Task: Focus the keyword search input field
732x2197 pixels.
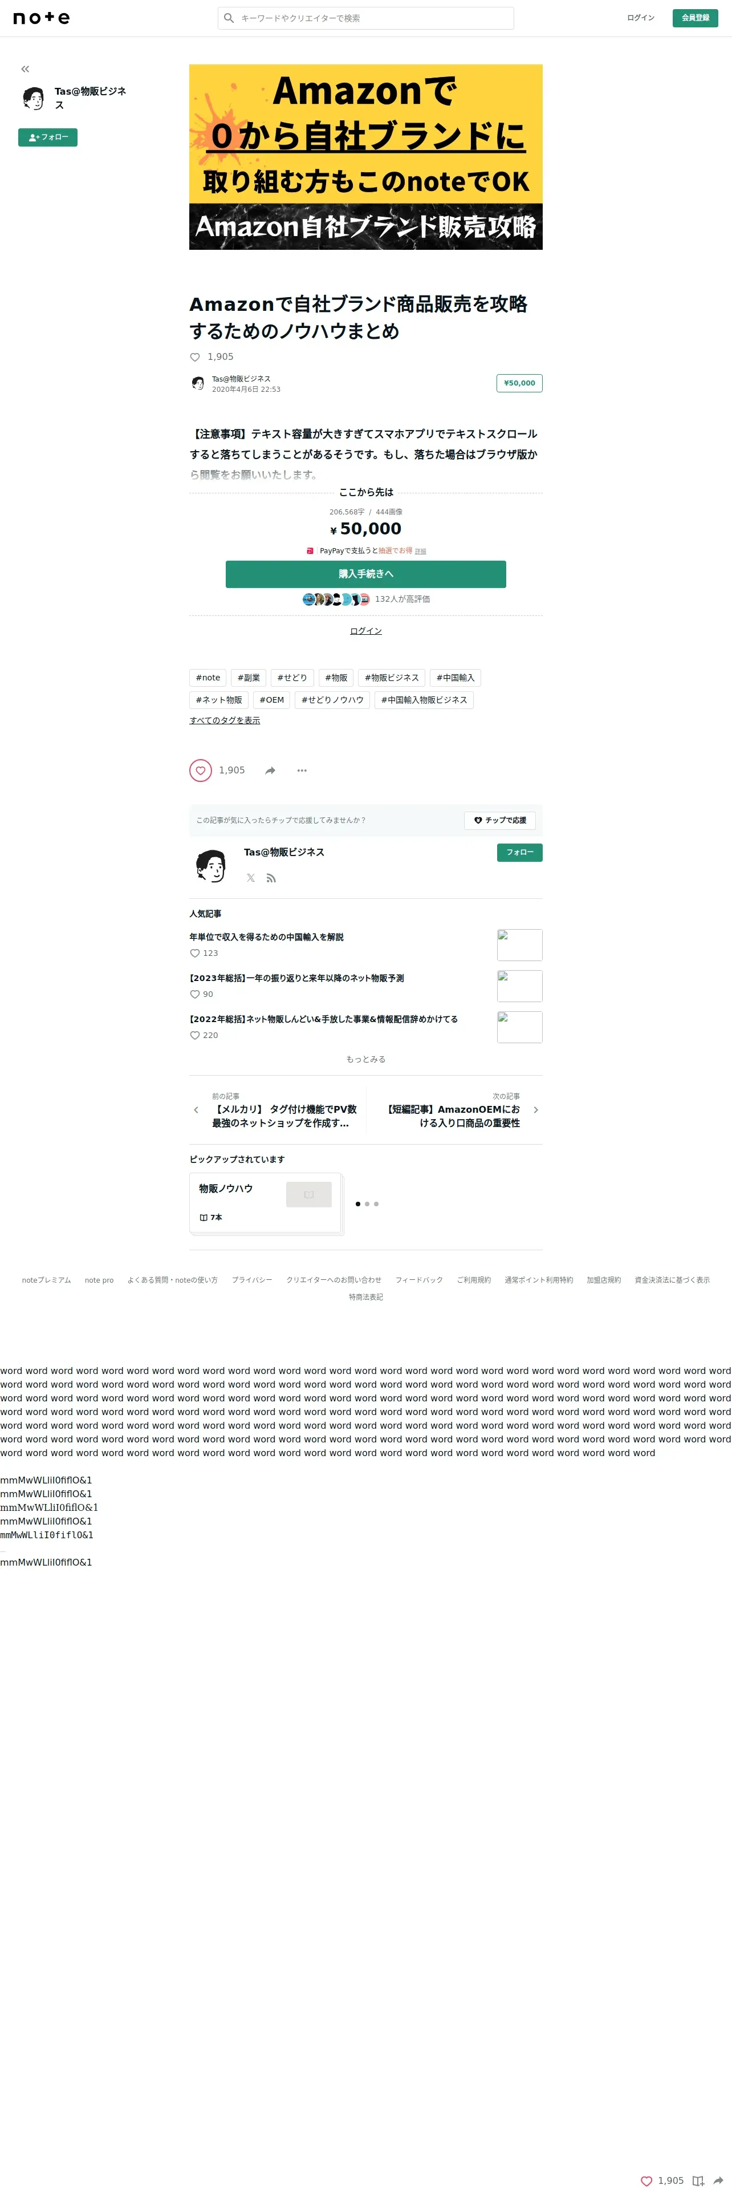Action: pyautogui.click(x=365, y=18)
